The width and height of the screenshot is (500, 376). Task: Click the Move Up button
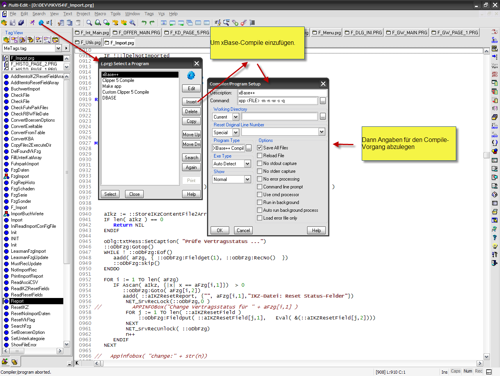(x=191, y=135)
